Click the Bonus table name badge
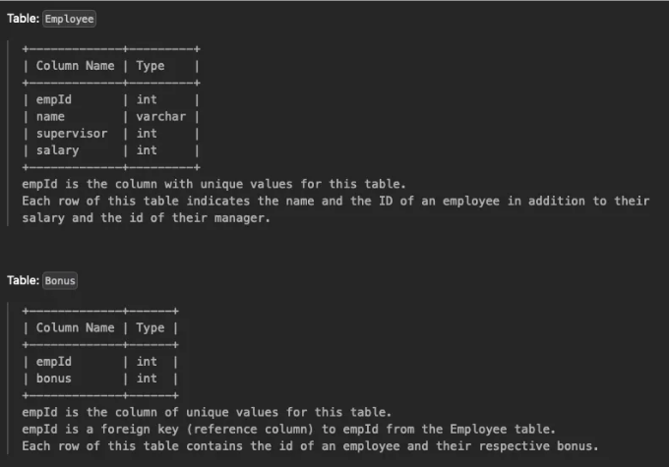Image resolution: width=669 pixels, height=467 pixels. click(60, 280)
